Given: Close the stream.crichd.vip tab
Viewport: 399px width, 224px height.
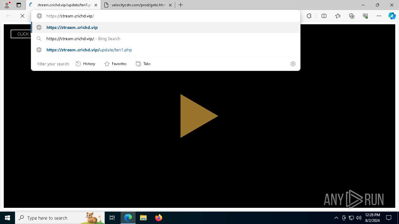Looking at the screenshot, I should click(x=96, y=5).
